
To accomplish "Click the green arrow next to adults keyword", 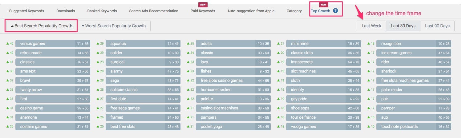I will pyautogui.click(x=188, y=44).
